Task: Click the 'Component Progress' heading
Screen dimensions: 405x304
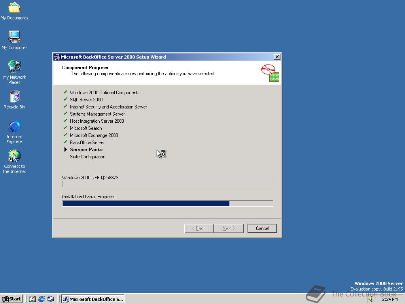Action: 85,68
